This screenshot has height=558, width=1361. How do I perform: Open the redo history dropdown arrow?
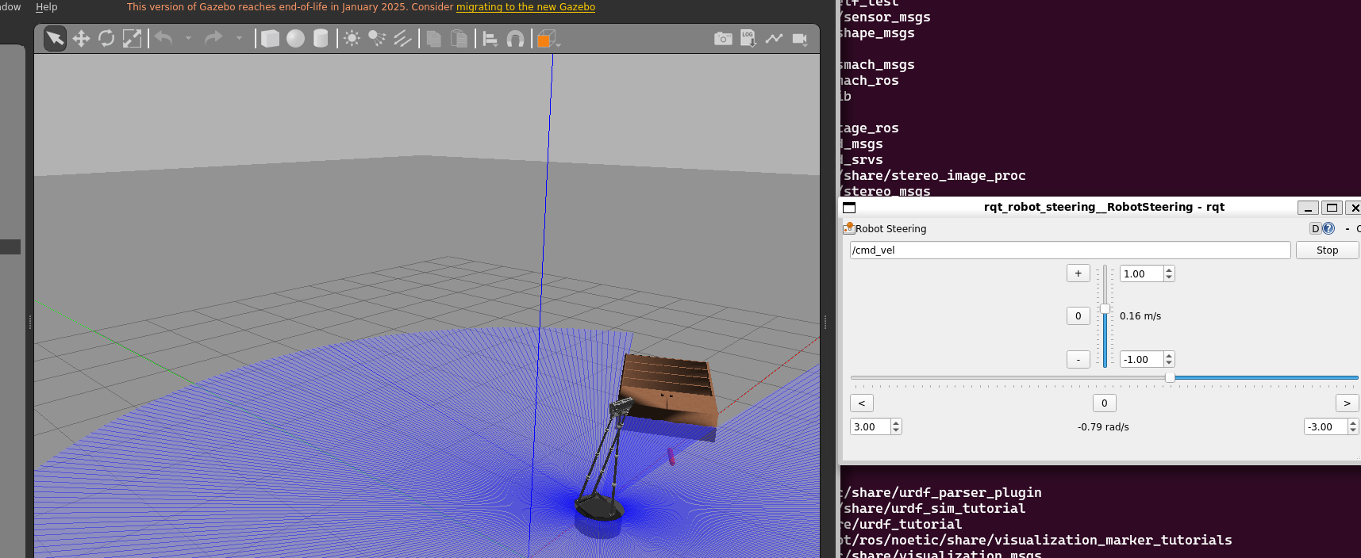click(x=239, y=38)
